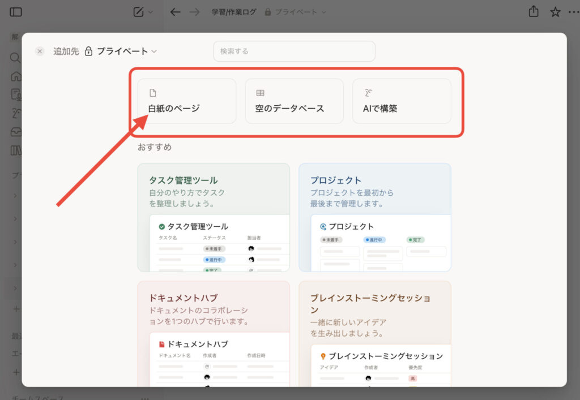The height and width of the screenshot is (400, 580).
Task: Click the database table icon
Action: [x=261, y=93]
